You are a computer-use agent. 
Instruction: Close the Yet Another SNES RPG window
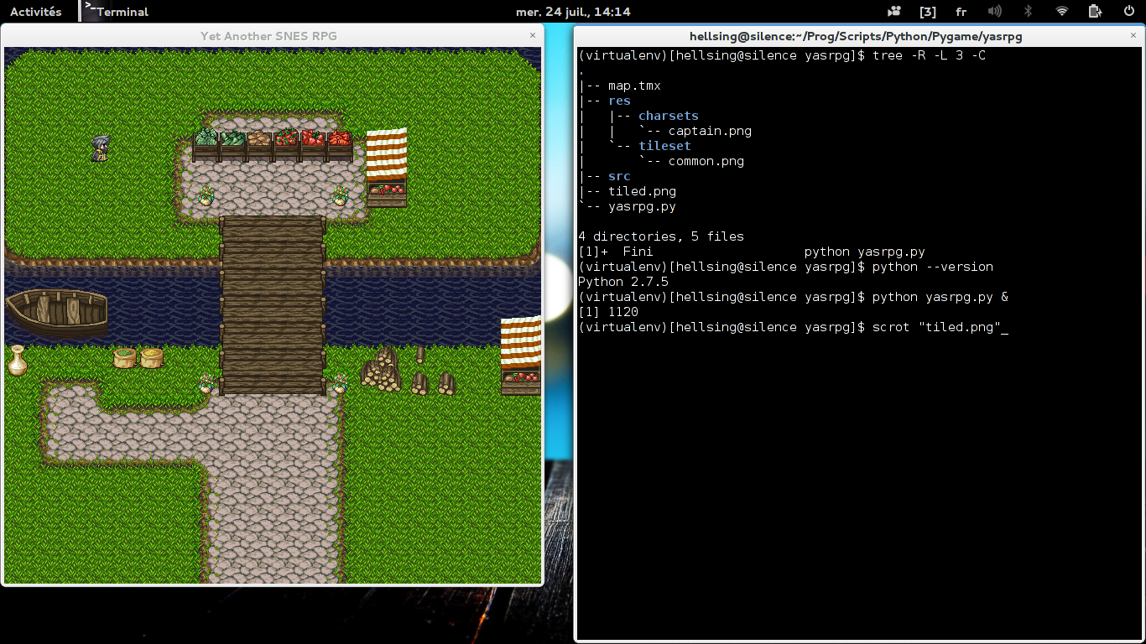tap(533, 36)
